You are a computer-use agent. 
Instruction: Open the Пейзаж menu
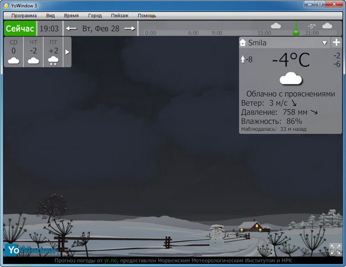point(119,16)
